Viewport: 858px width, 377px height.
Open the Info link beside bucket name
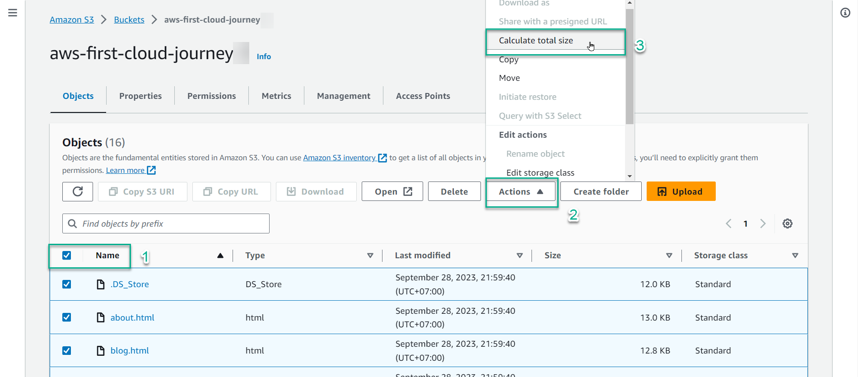click(264, 56)
